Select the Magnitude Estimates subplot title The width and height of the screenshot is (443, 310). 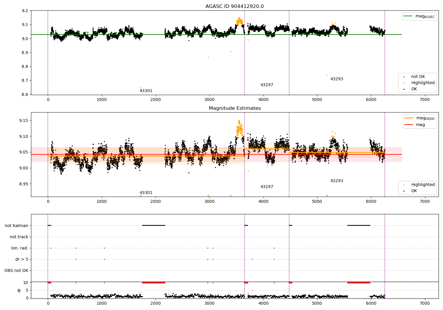(x=234, y=108)
